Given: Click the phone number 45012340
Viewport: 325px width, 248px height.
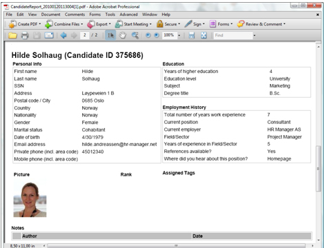Looking at the screenshot, I should pyautogui.click(x=92, y=152).
